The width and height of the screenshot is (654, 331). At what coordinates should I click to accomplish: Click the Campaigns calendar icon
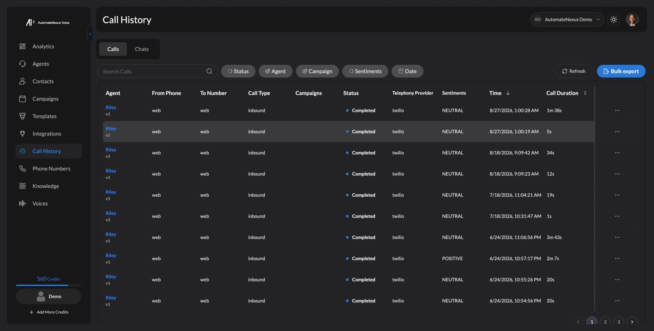point(23,99)
